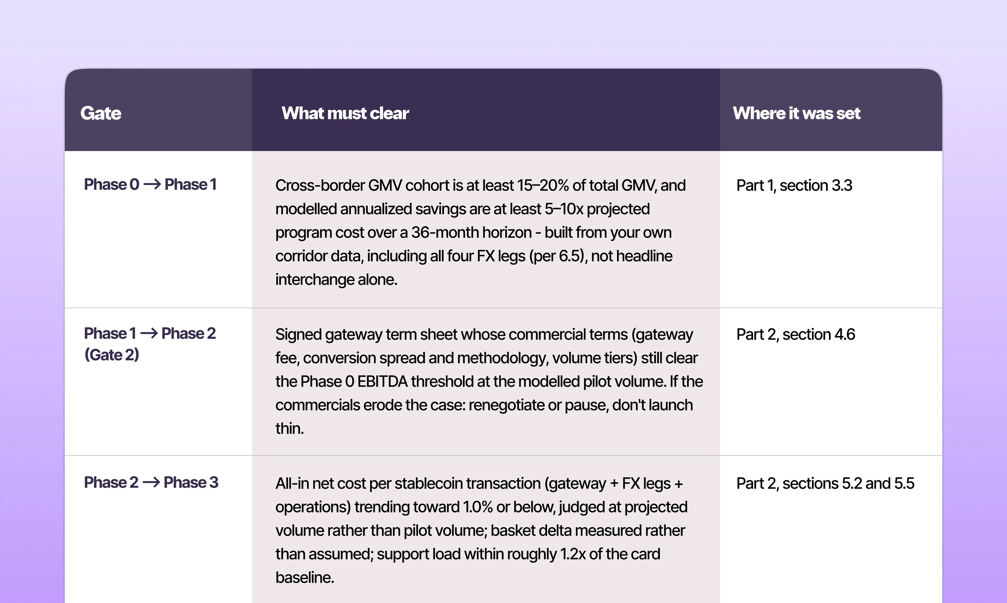Select the Phase 0 → Phase 1 gate label
This screenshot has height=603, width=1007.
tap(150, 184)
